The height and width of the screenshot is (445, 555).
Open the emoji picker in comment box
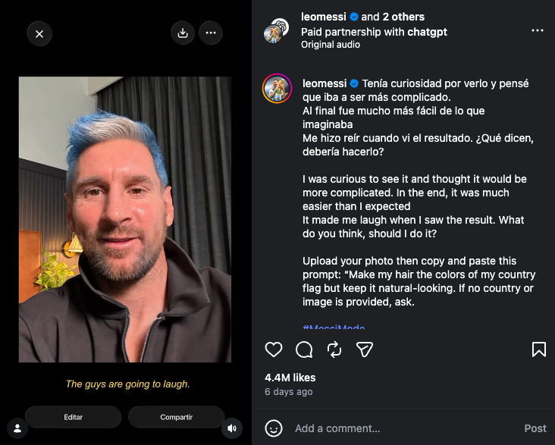274,428
